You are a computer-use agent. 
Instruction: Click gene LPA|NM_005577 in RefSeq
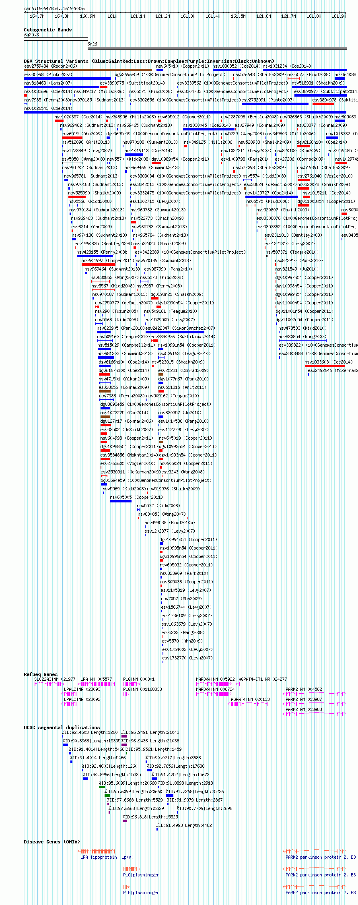pos(96,679)
